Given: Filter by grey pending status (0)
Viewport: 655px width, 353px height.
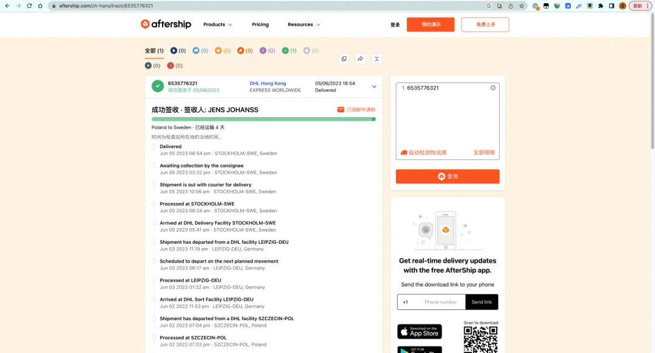Looking at the screenshot, I should pyautogui.click(x=311, y=50).
